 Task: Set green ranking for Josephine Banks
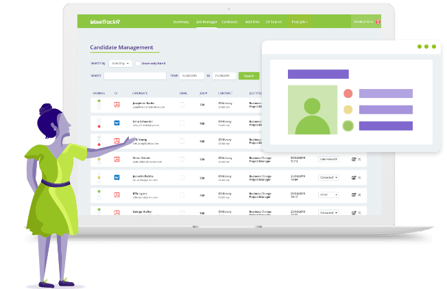tap(99, 101)
